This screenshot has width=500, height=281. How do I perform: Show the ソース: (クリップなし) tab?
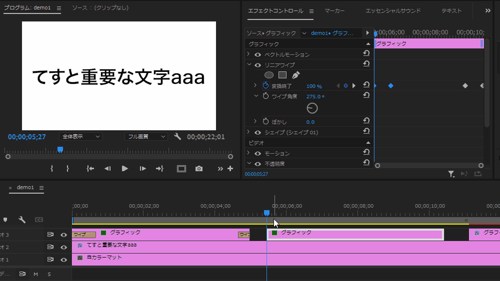100,7
